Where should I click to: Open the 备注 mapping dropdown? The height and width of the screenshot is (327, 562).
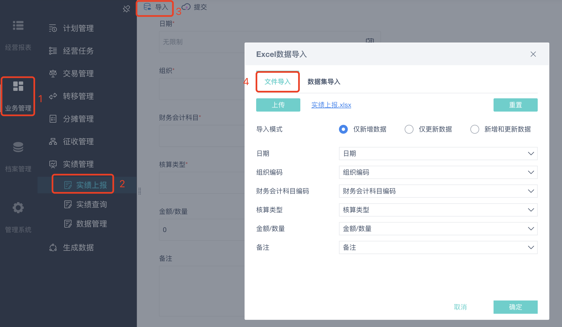[x=531, y=247]
